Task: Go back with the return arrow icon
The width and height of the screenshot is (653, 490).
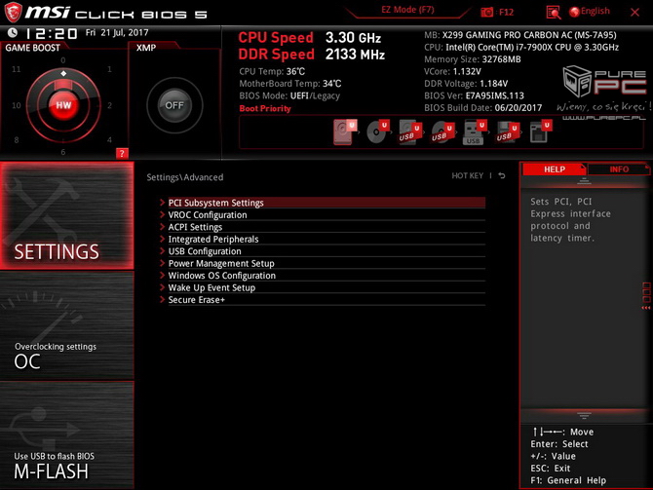Action: [x=502, y=175]
